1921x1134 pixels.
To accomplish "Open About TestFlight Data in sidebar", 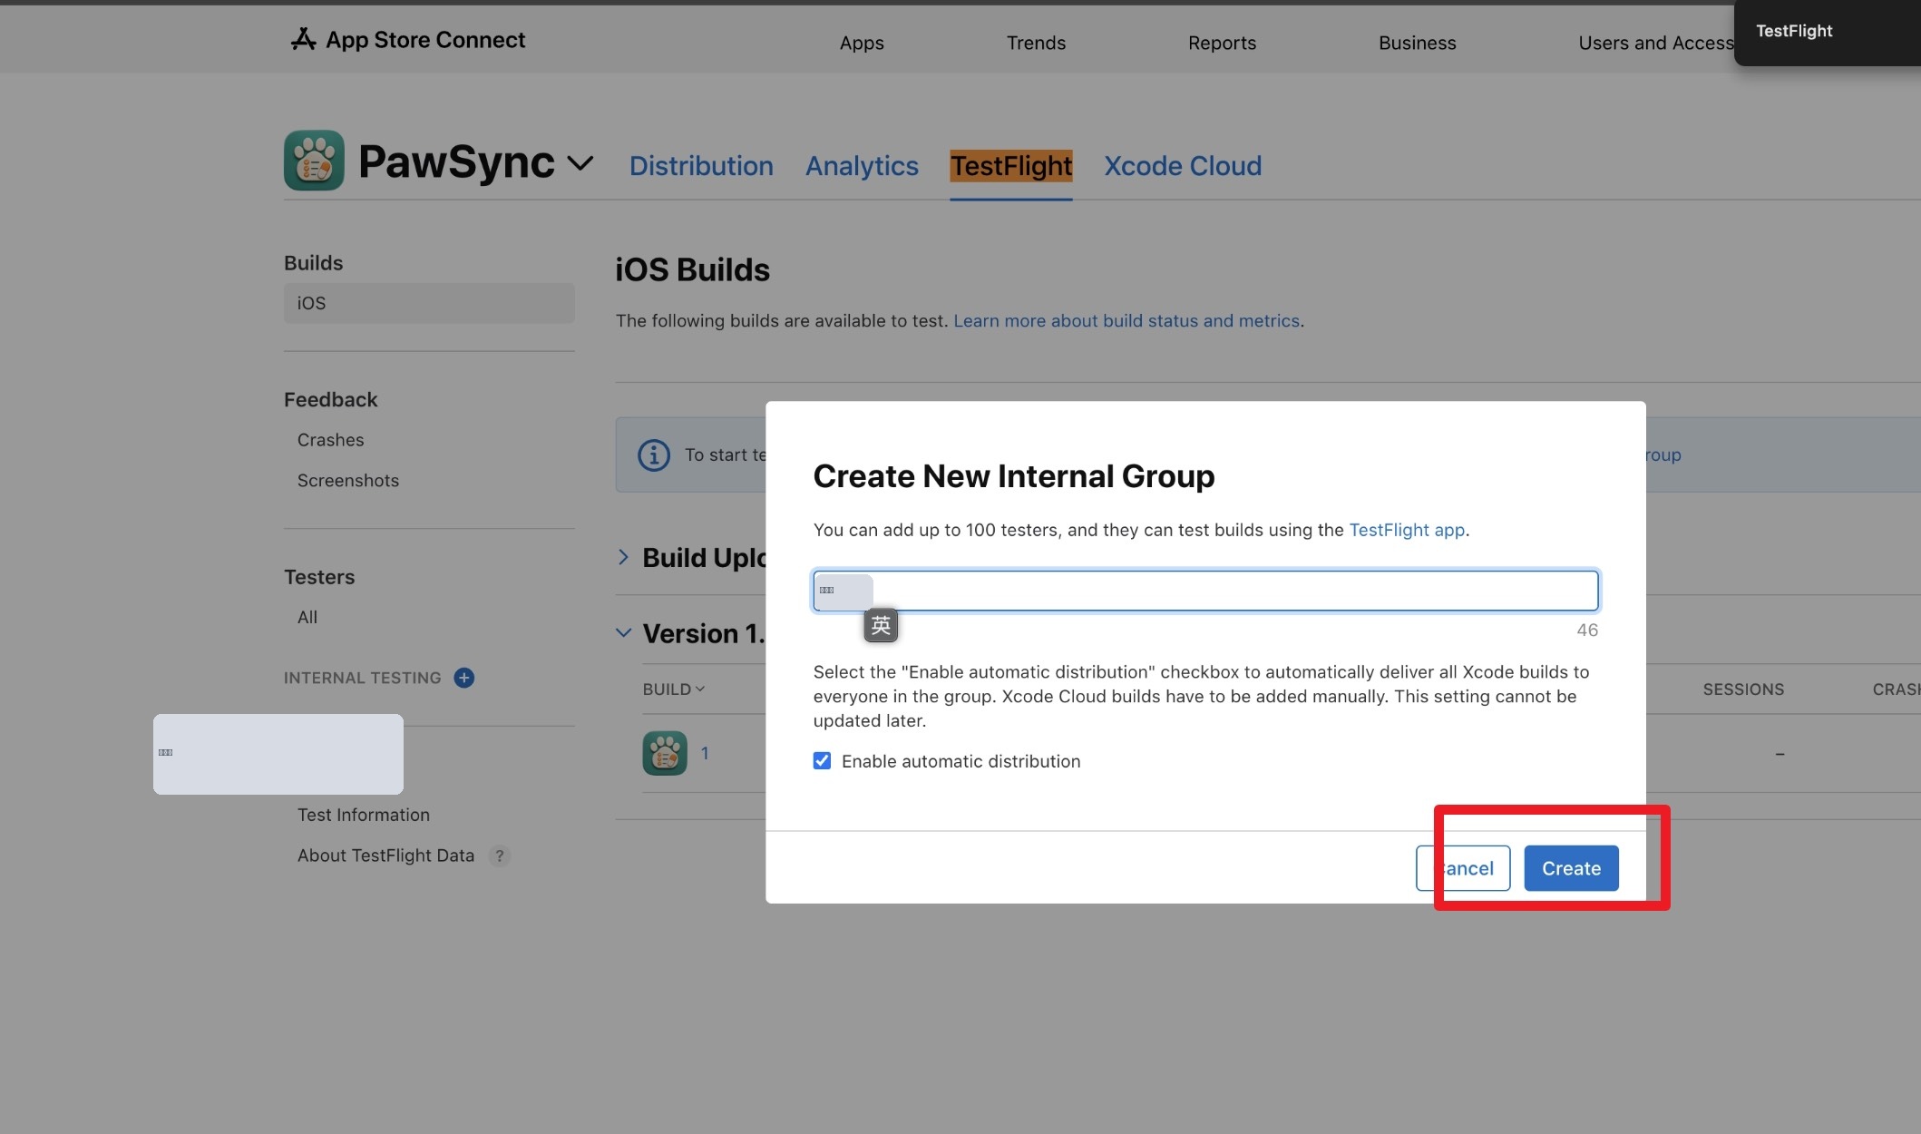I will pyautogui.click(x=385, y=855).
